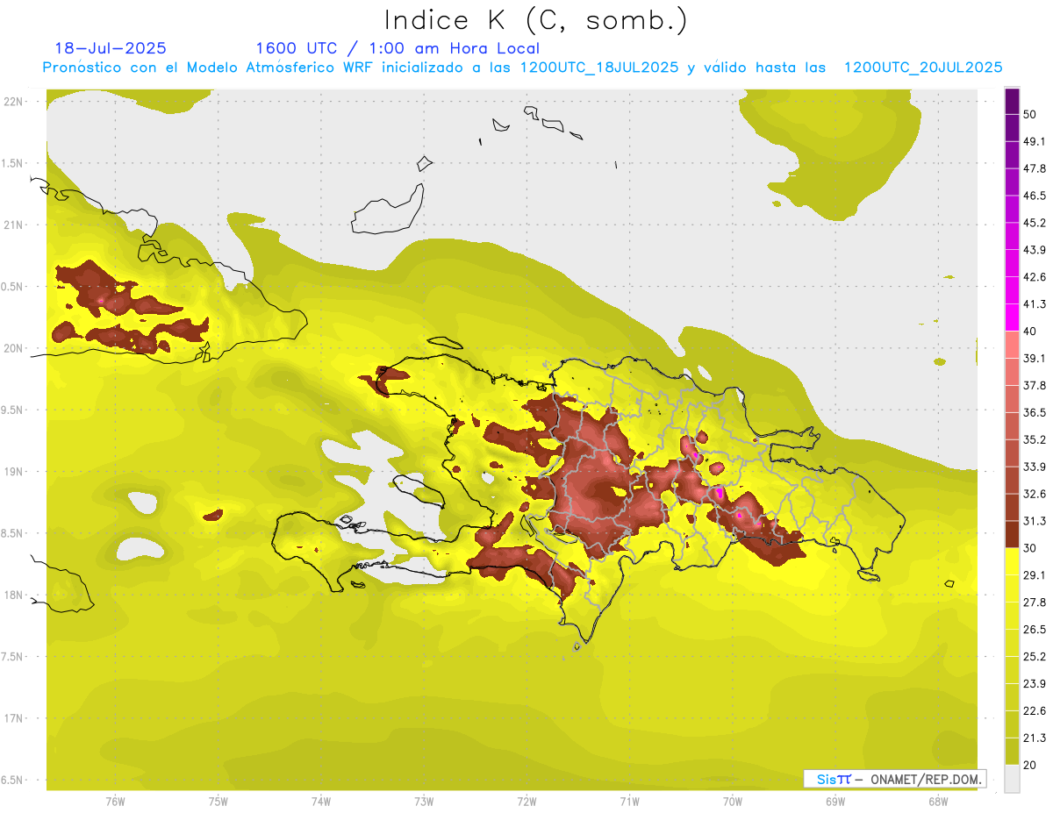Click the "46.5" color scale value
Image resolution: width=1053 pixels, height=813 pixels.
pyautogui.click(x=1035, y=196)
